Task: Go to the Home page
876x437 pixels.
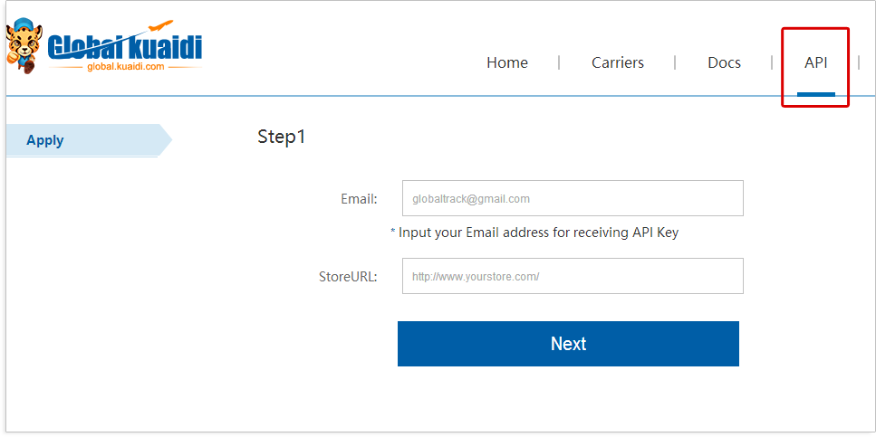Action: click(507, 62)
